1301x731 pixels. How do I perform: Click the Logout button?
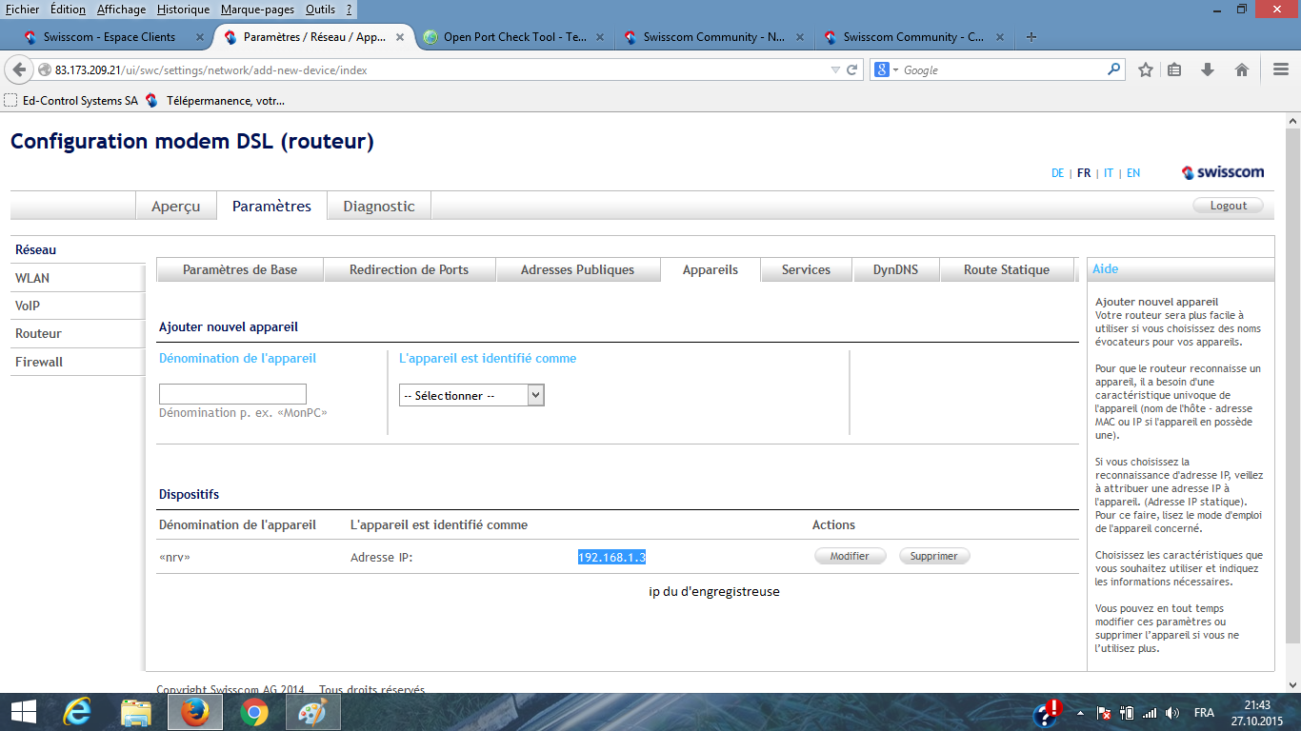point(1228,206)
